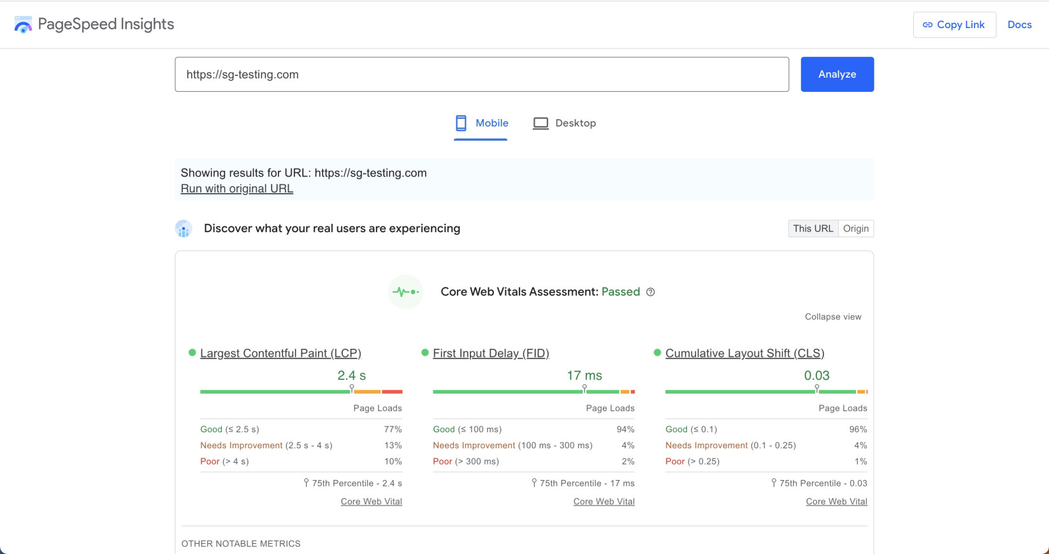The width and height of the screenshot is (1049, 554).
Task: Click the green dot beside First Input Delay
Action: (424, 353)
